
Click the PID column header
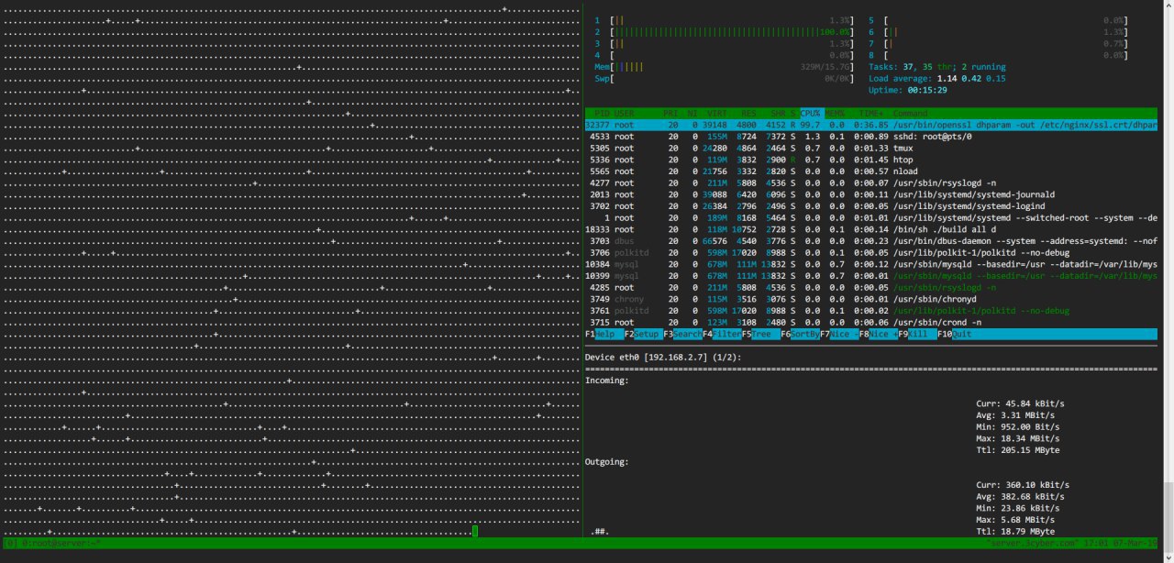tap(600, 113)
